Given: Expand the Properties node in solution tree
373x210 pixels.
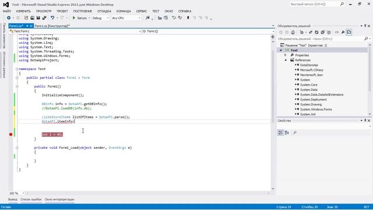Looking at the screenshot, I should (286, 55).
